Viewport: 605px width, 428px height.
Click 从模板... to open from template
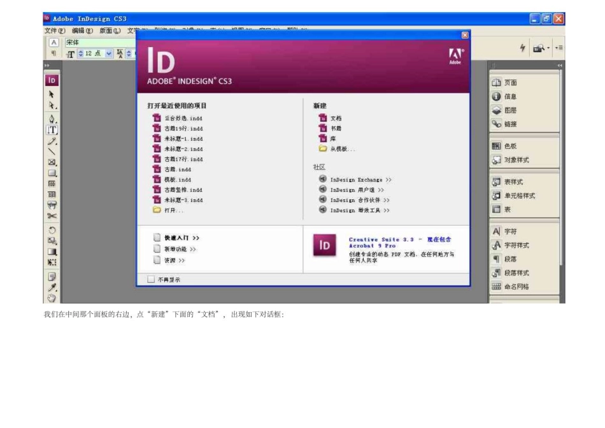click(337, 148)
